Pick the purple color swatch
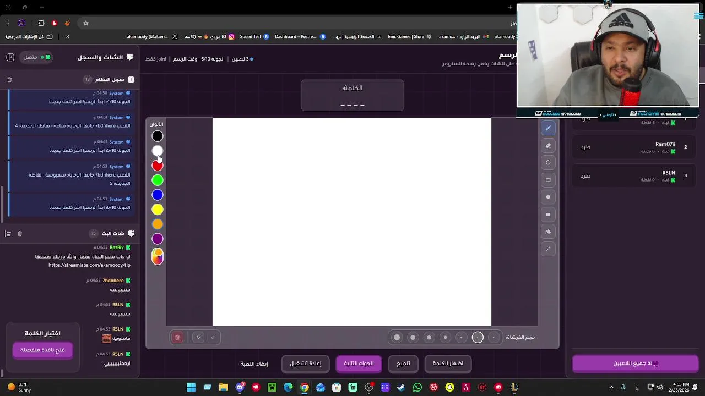 pyautogui.click(x=158, y=239)
